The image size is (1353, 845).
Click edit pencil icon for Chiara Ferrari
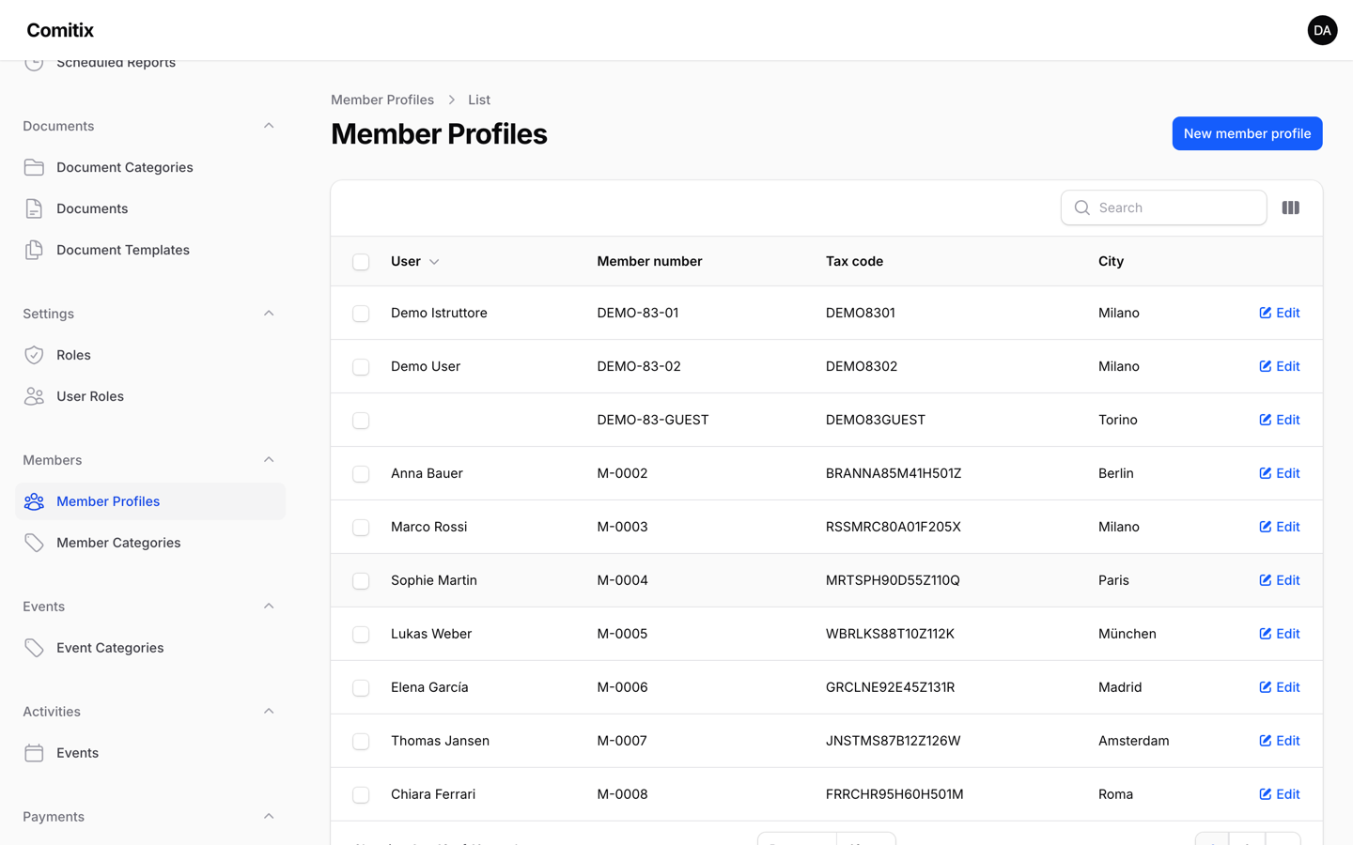1266,794
